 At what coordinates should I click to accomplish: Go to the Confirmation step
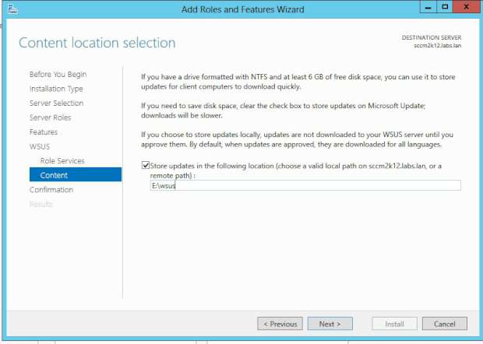(x=51, y=190)
